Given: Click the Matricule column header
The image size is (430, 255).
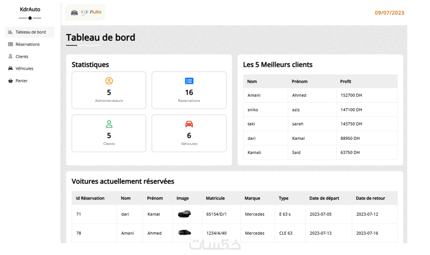Looking at the screenshot, I should [215, 198].
